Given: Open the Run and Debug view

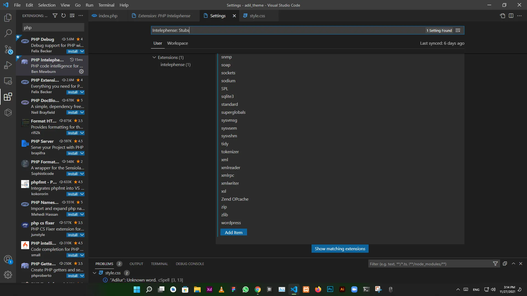Looking at the screenshot, I should [x=8, y=65].
